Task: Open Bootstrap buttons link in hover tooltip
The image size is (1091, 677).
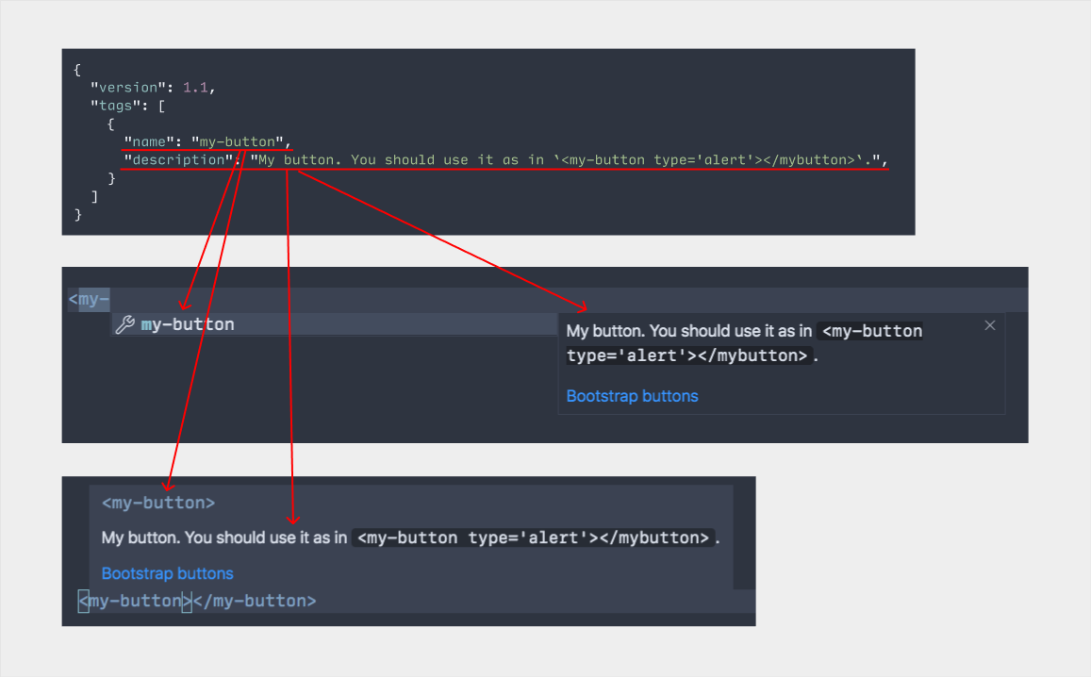Action: point(167,573)
